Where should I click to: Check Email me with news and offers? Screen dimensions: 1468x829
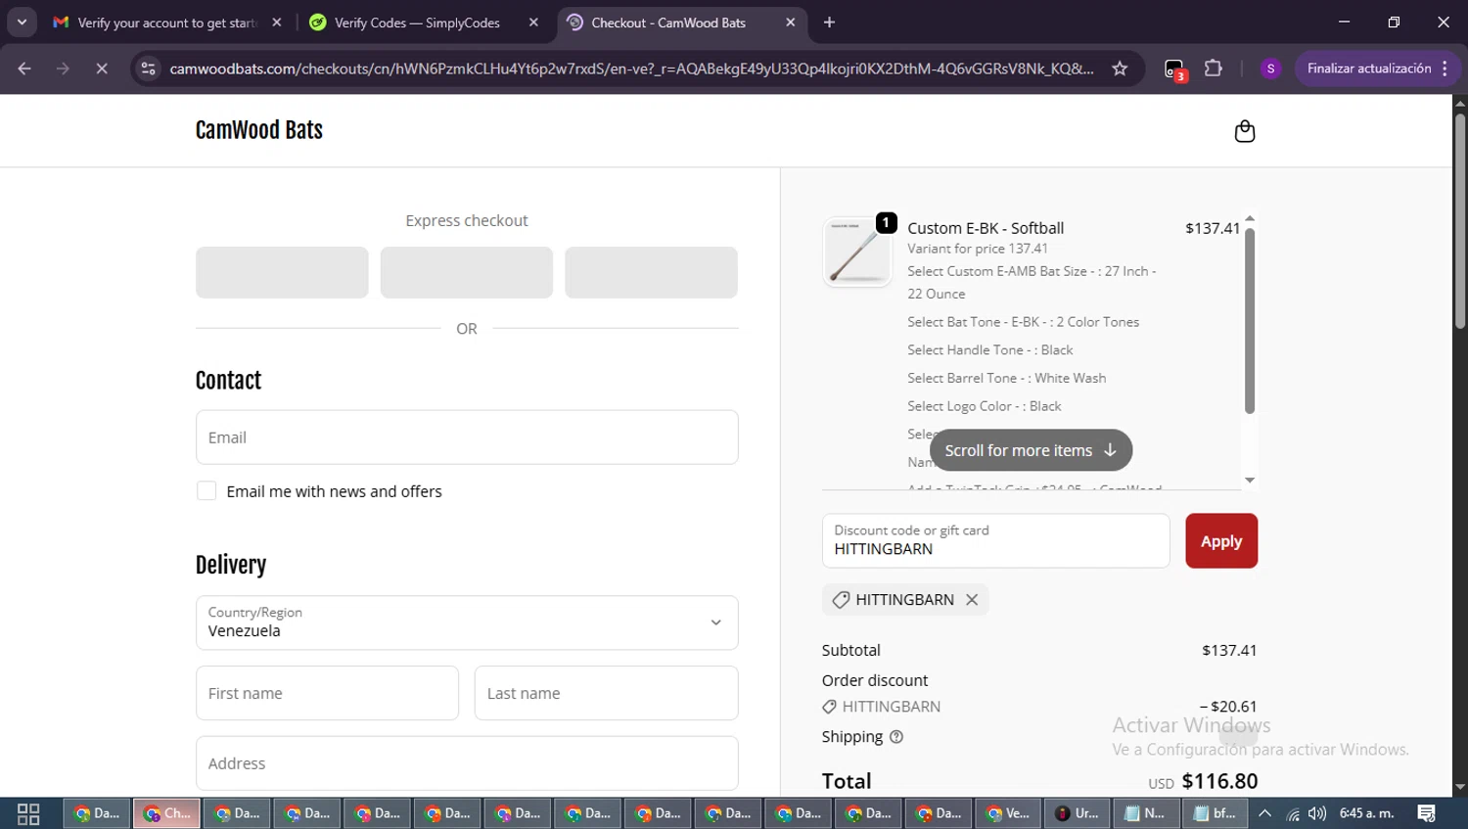pyautogui.click(x=206, y=491)
